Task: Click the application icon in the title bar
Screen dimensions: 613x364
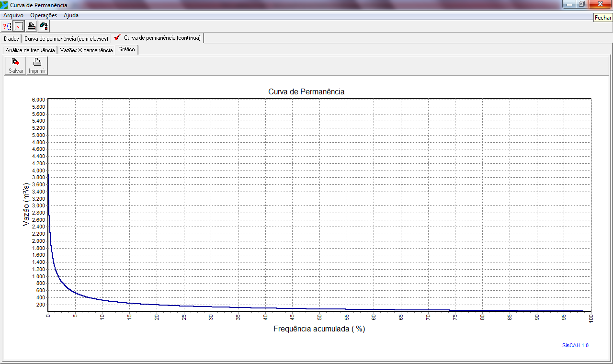Action: coord(4,4)
